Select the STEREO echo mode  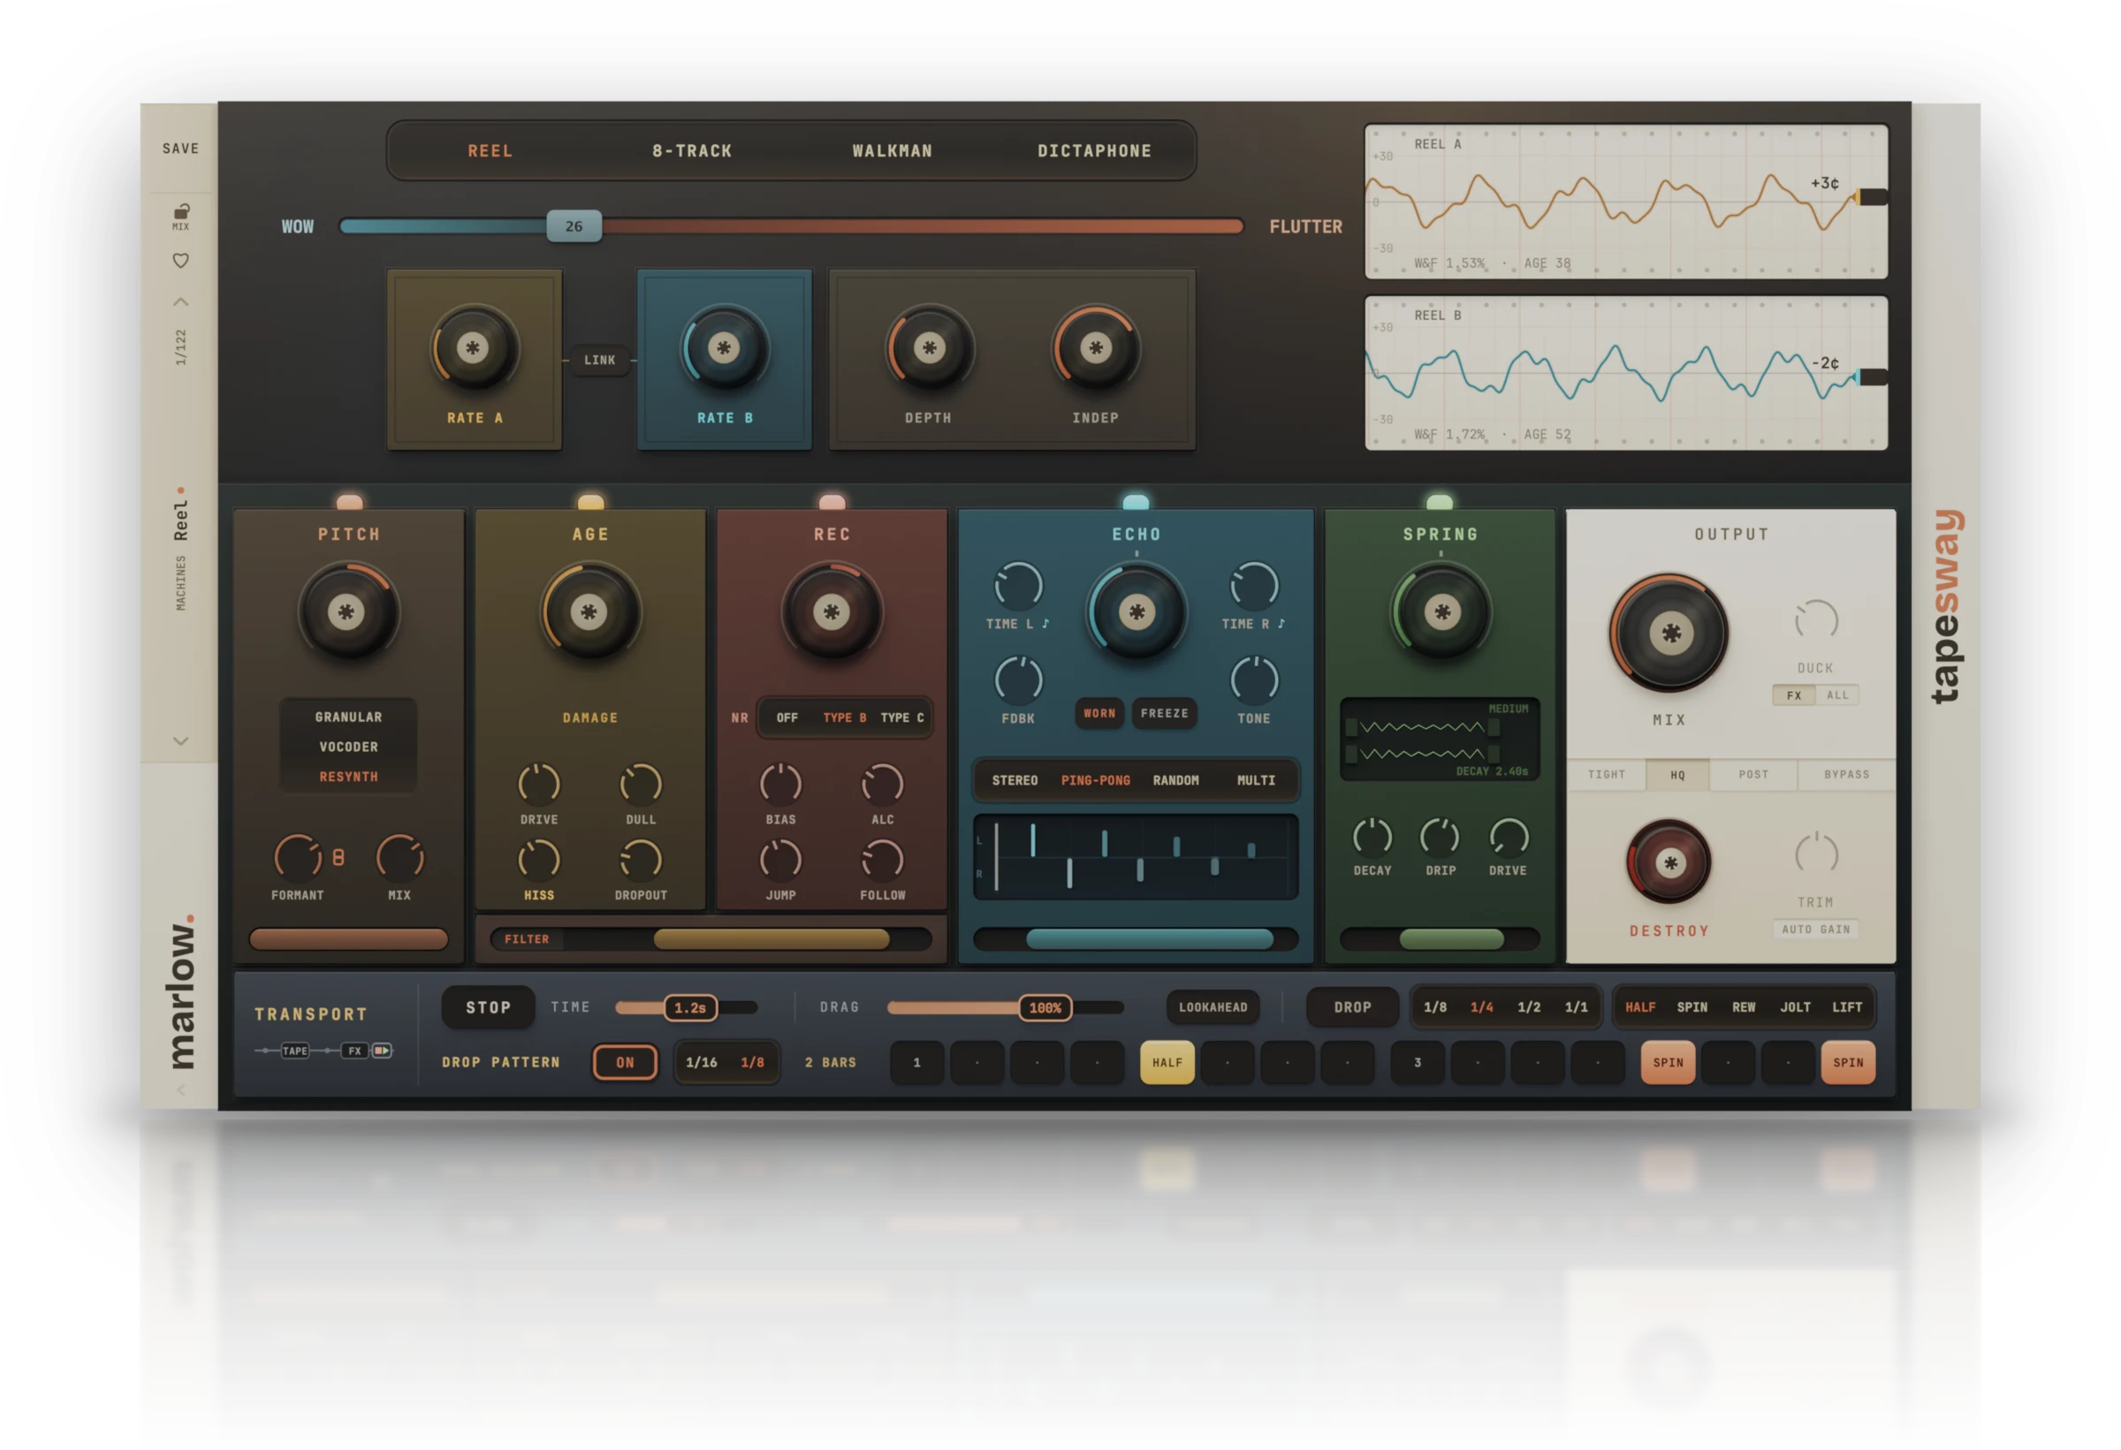pyautogui.click(x=1015, y=780)
